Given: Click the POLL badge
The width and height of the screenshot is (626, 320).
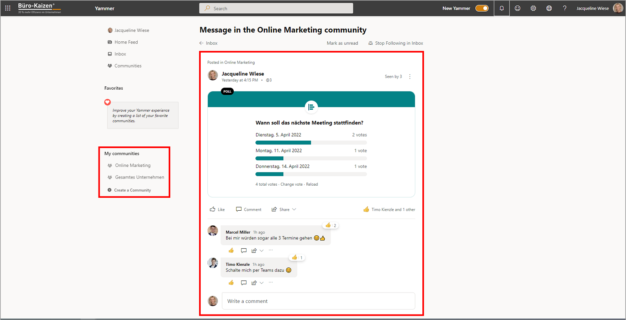Looking at the screenshot, I should tap(227, 91).
